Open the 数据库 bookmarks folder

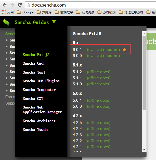click(44, 12)
